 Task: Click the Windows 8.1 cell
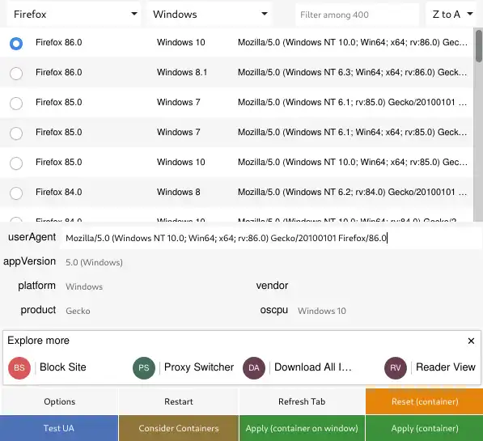[182, 73]
